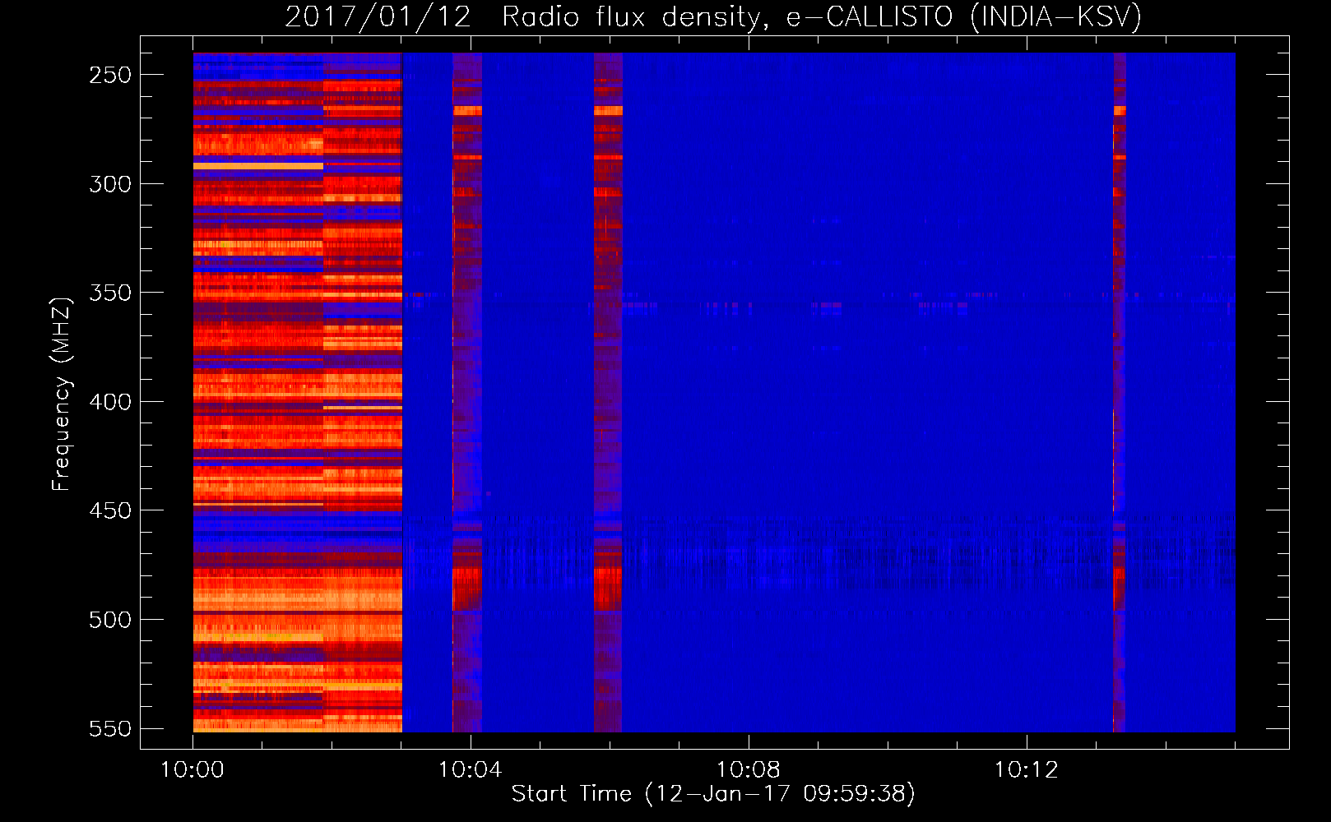Click the 10:00 time tick label
Screen dimensions: 1331x822
[192, 770]
